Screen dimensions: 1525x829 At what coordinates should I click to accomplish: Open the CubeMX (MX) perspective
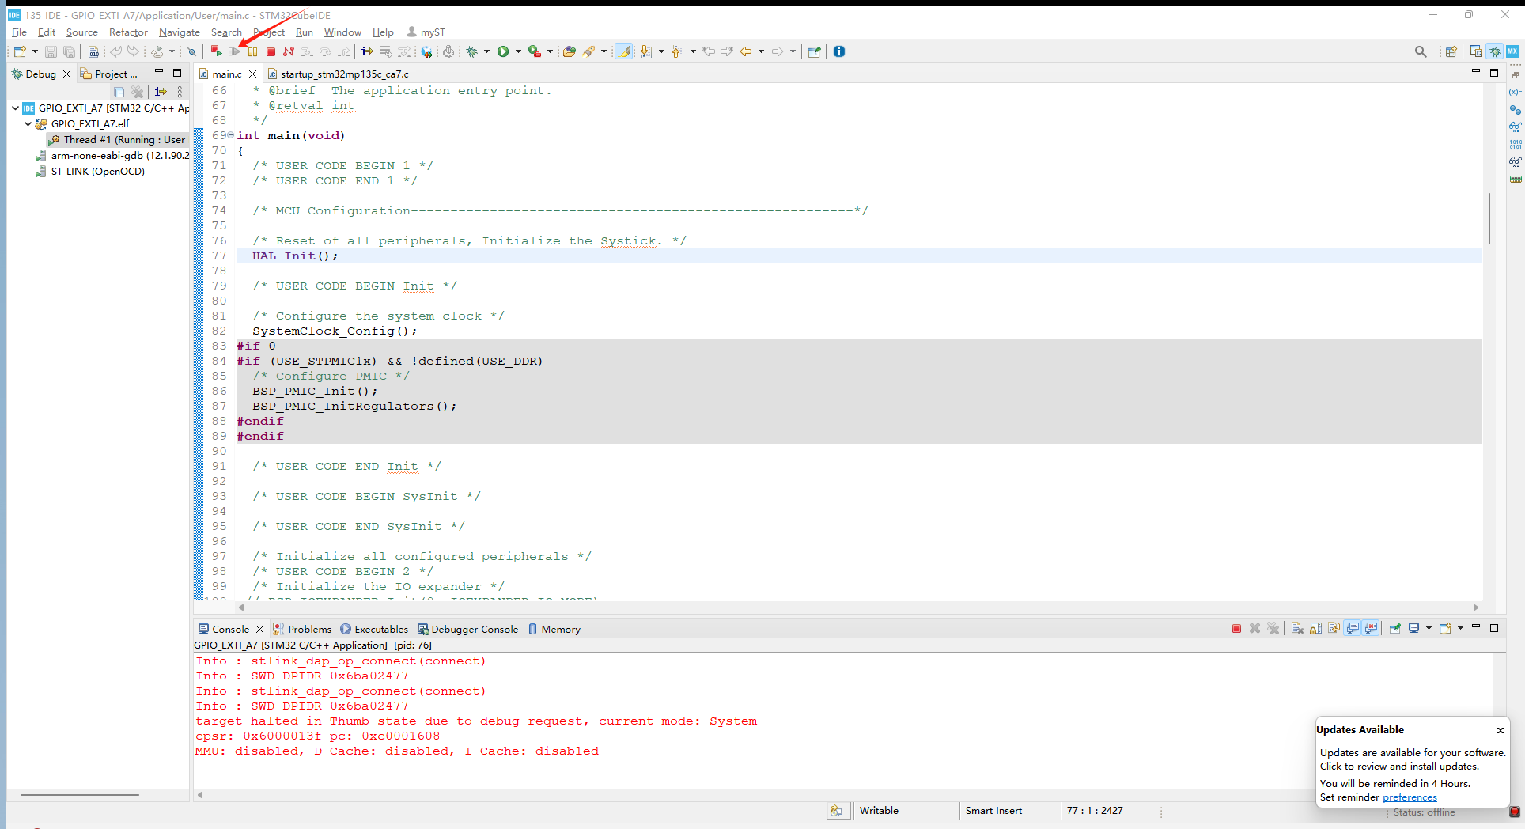pyautogui.click(x=1512, y=51)
